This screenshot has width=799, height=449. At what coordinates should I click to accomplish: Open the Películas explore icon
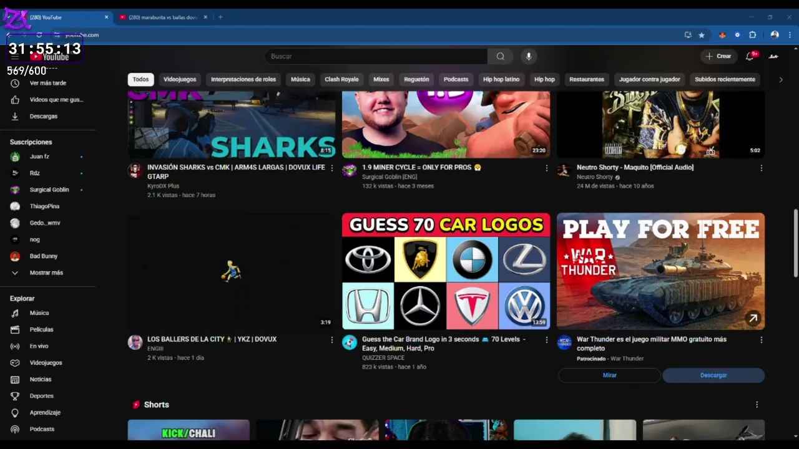click(15, 329)
